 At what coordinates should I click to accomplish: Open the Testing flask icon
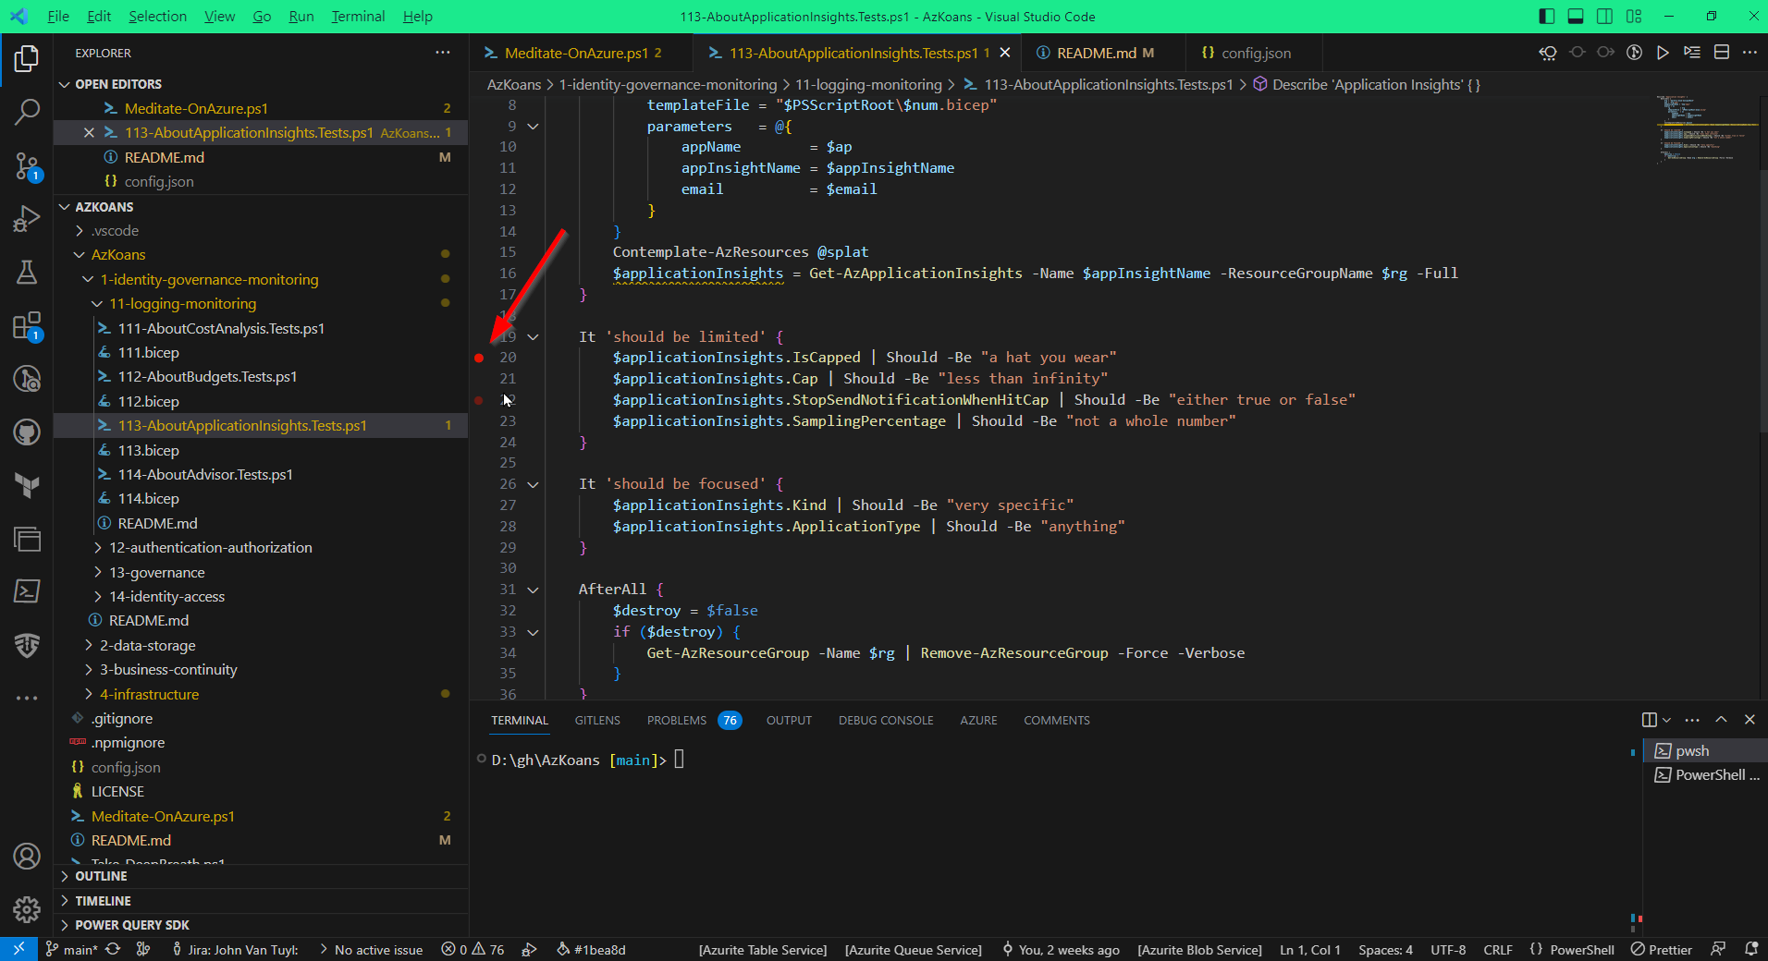click(x=27, y=273)
